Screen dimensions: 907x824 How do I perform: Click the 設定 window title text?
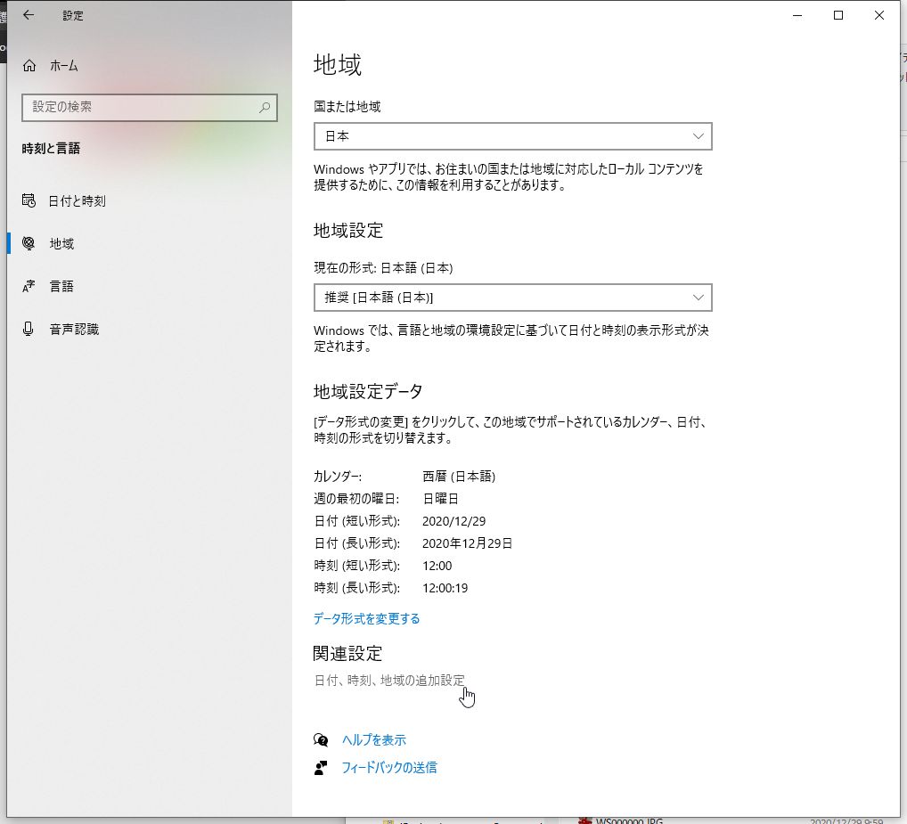click(x=73, y=16)
